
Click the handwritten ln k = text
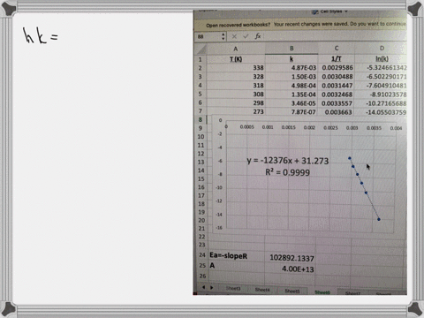(x=41, y=35)
